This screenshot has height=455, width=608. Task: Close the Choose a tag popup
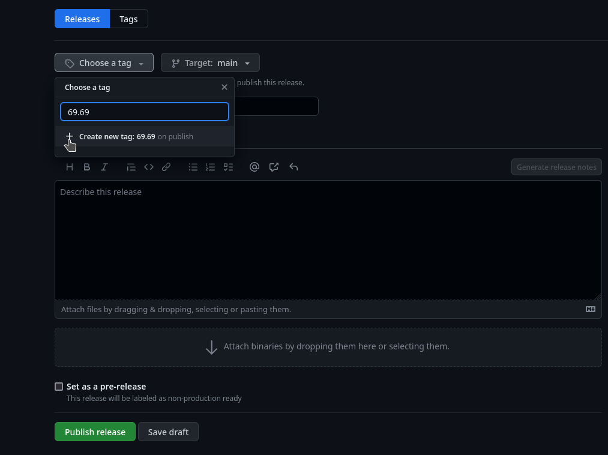(x=224, y=87)
